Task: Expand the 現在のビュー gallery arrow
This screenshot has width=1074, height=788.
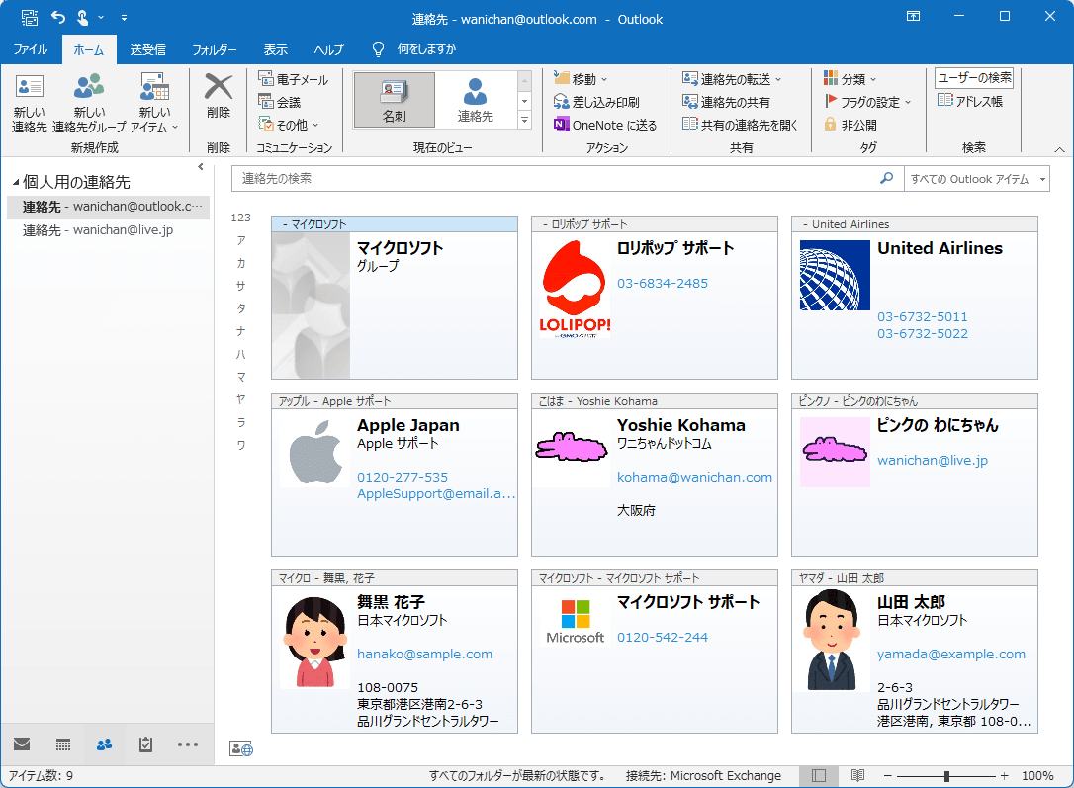Action: tap(525, 120)
